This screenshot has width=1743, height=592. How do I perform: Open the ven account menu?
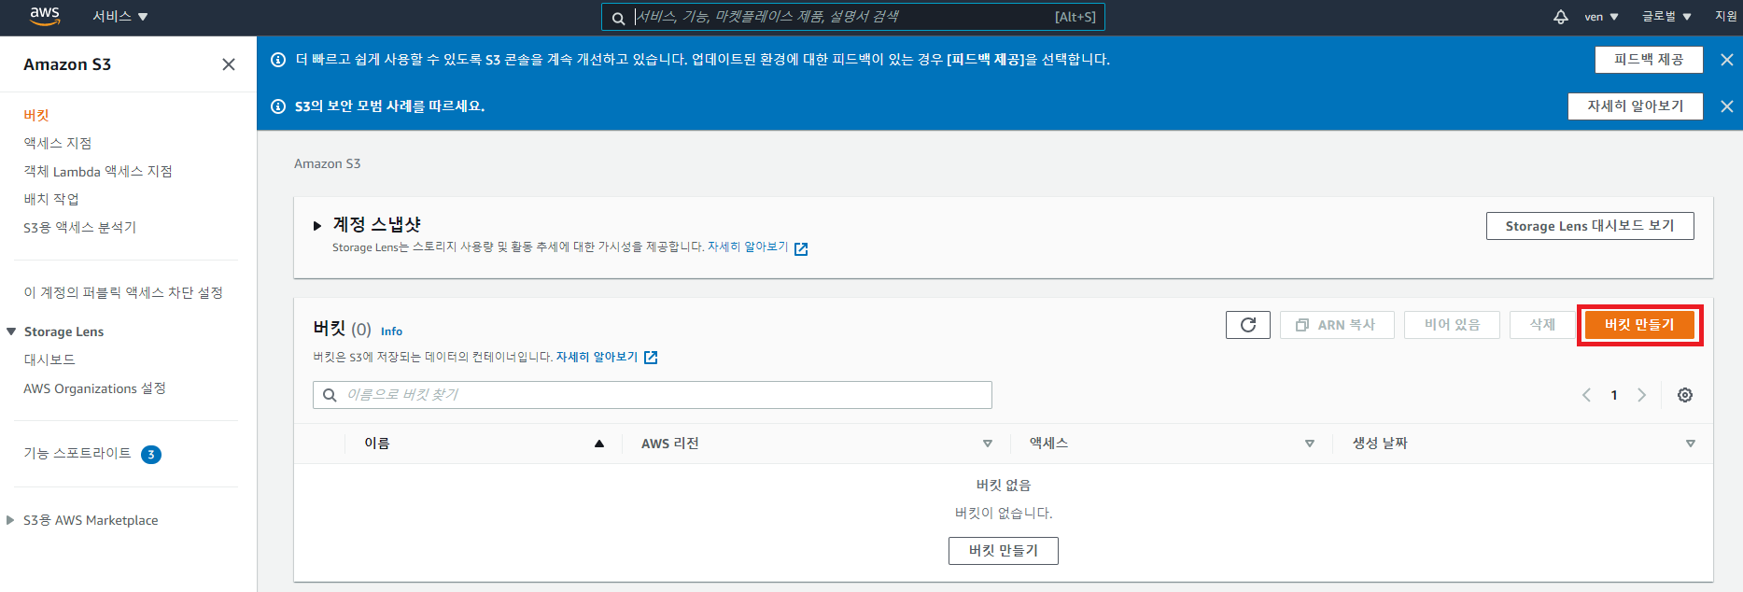coord(1601,17)
